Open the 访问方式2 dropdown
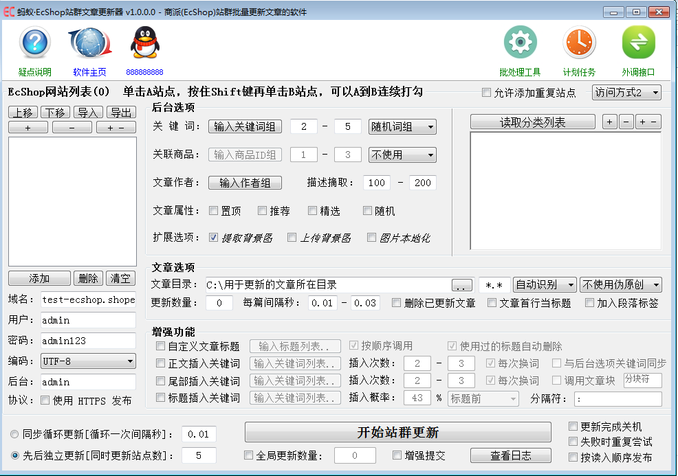Screen dimensions: 678x476 coord(626,93)
